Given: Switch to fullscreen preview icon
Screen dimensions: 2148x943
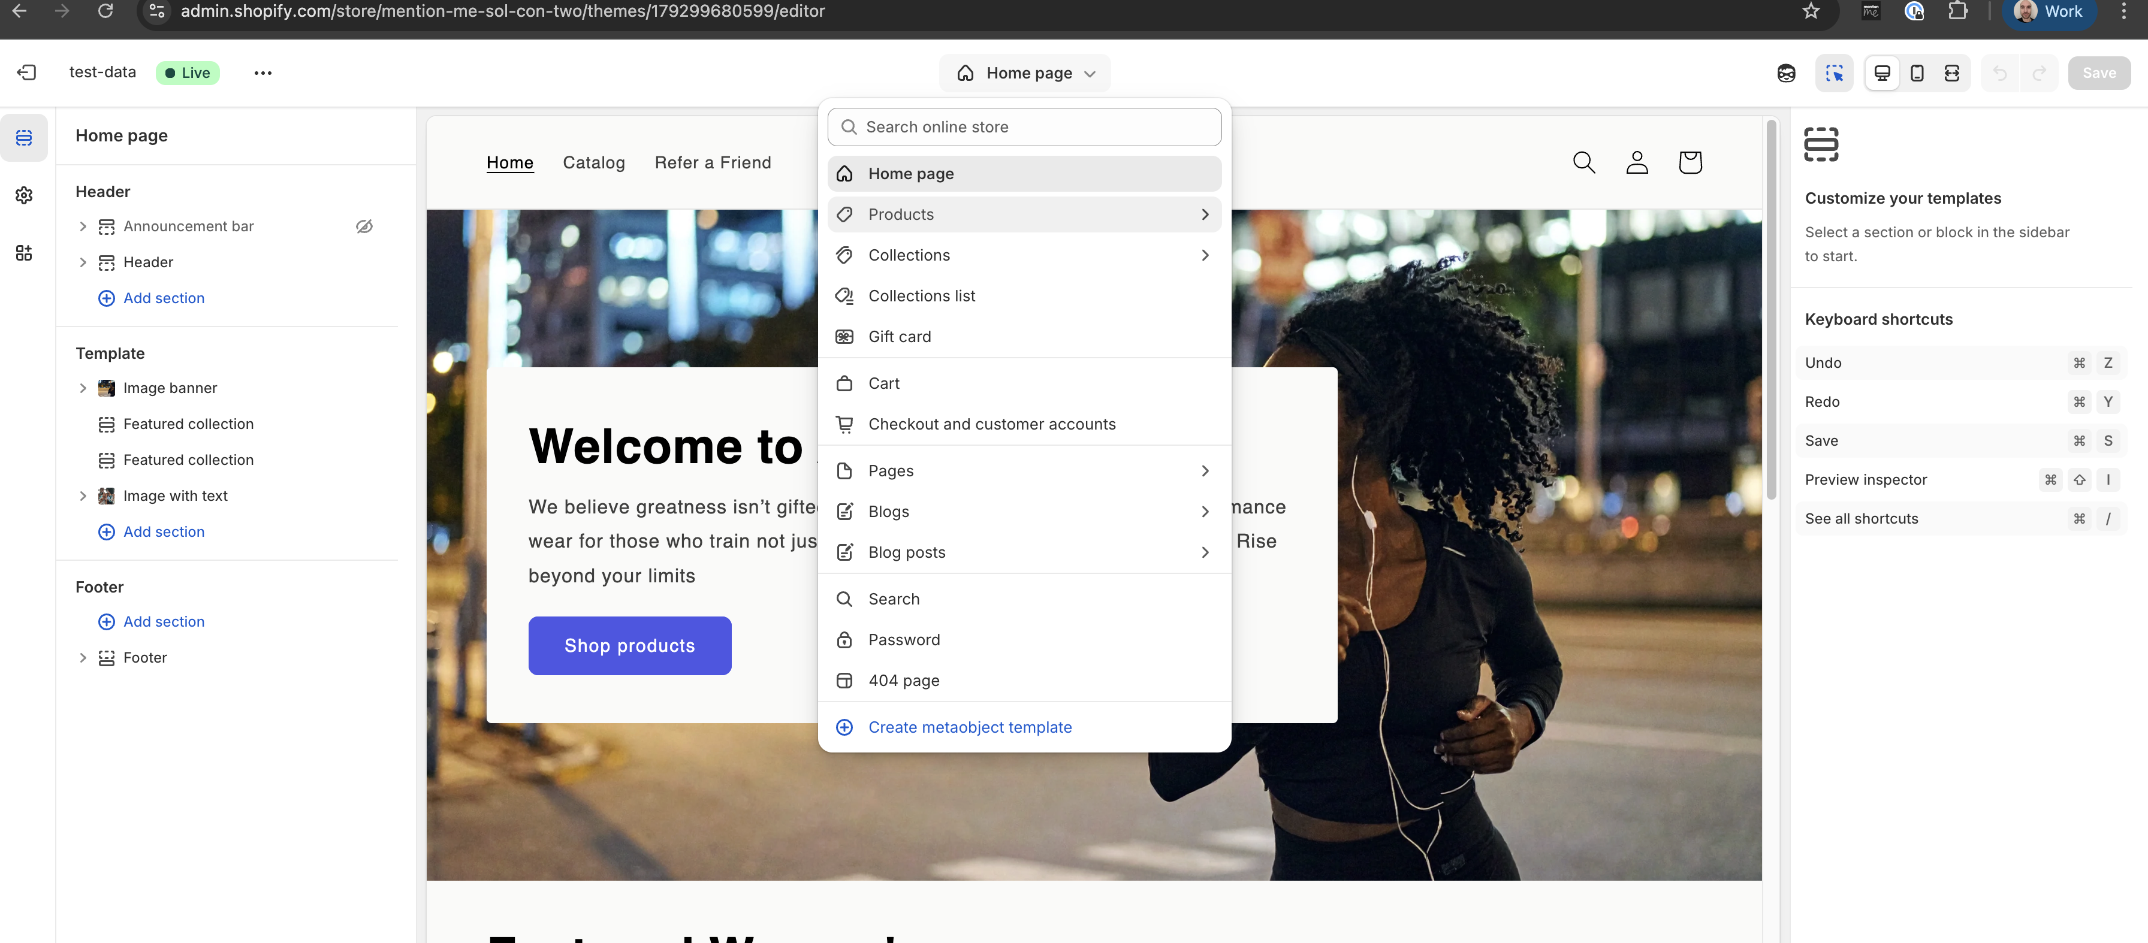Looking at the screenshot, I should pos(1951,73).
